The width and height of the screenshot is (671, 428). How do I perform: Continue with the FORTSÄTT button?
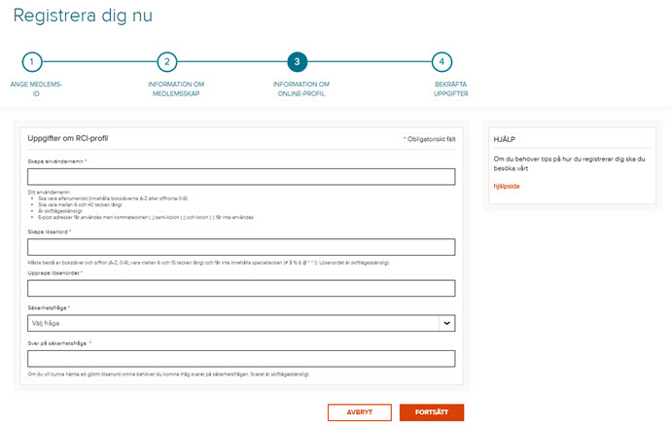coord(432,412)
